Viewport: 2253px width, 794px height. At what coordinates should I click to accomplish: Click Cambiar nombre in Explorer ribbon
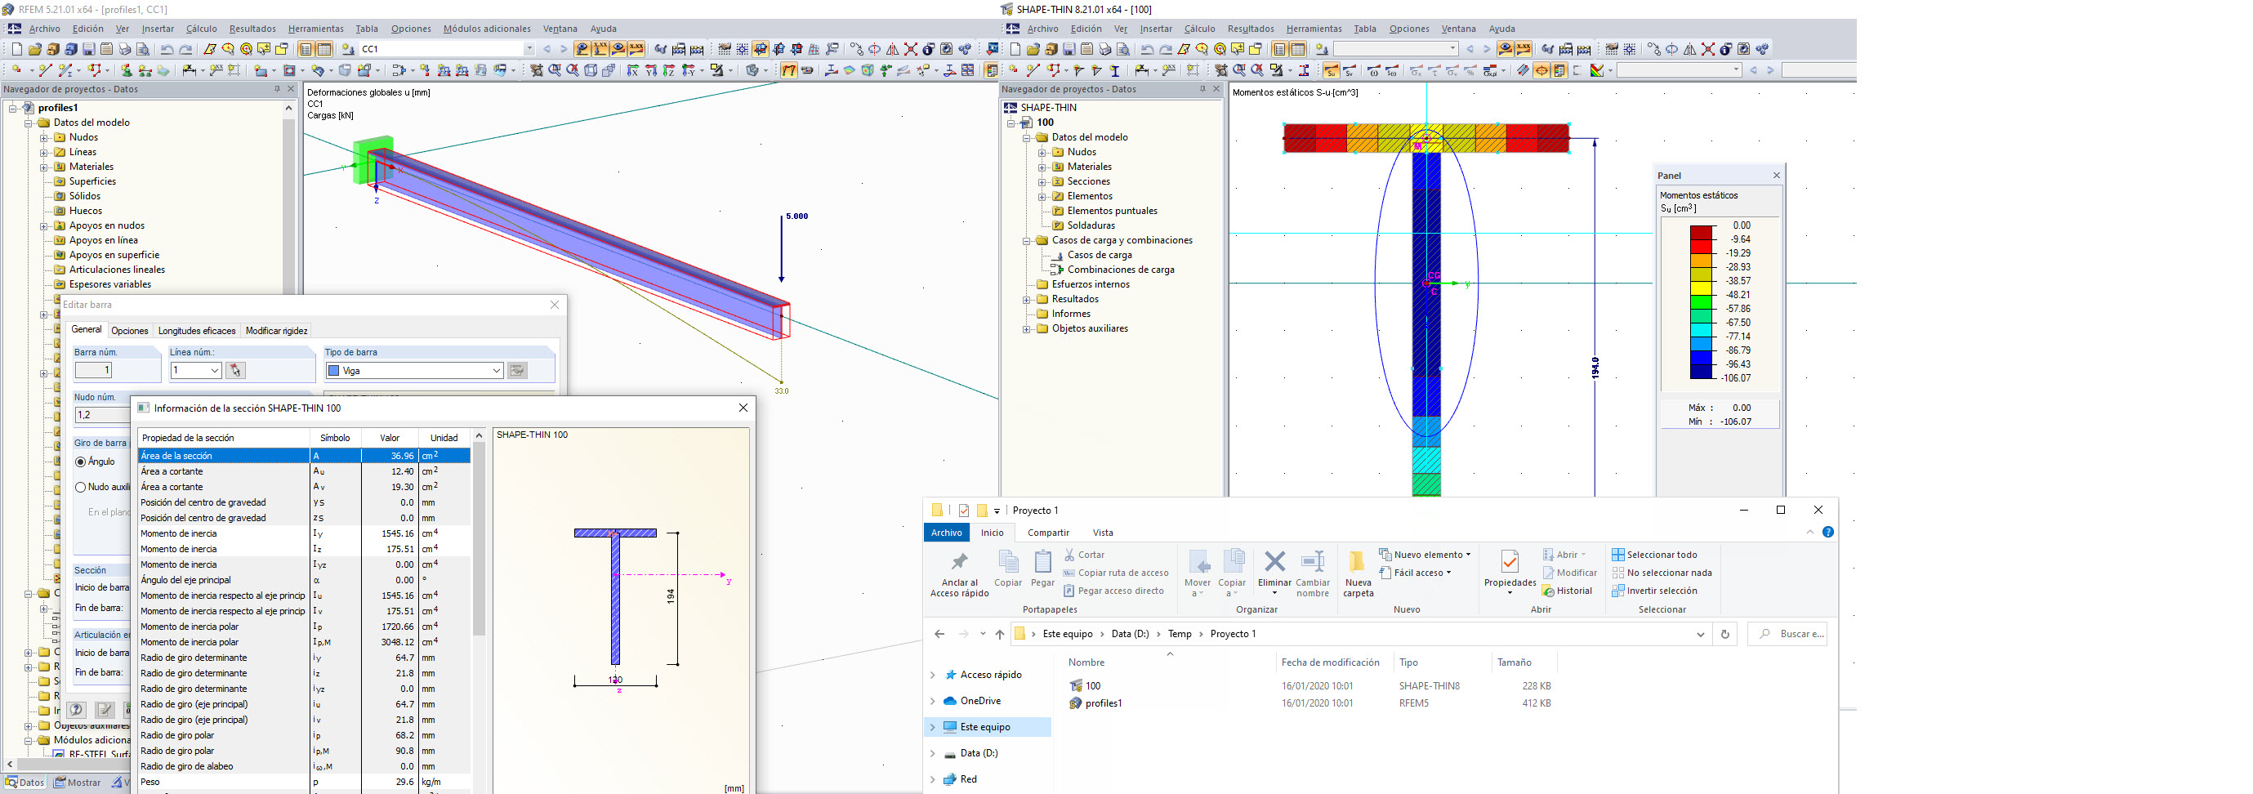coord(1312,573)
